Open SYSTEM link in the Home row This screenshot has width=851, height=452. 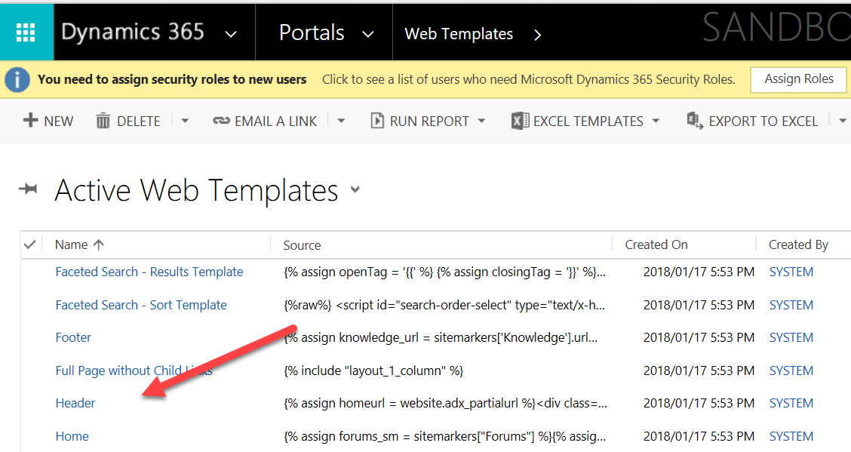tap(791, 436)
